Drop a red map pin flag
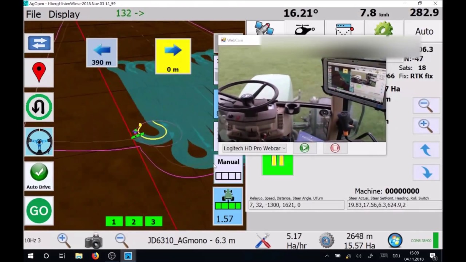466x262 pixels. coord(39,72)
